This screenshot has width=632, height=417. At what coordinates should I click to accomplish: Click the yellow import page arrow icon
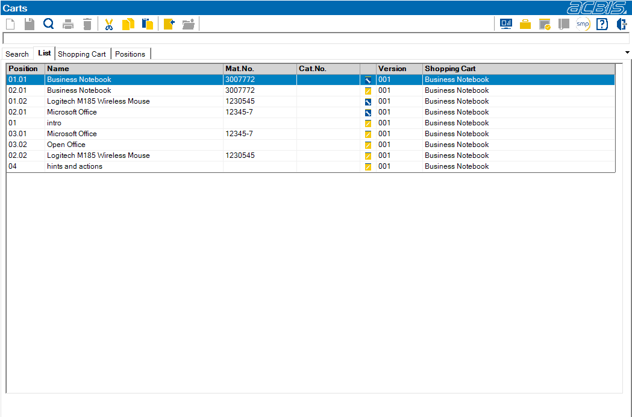click(169, 24)
